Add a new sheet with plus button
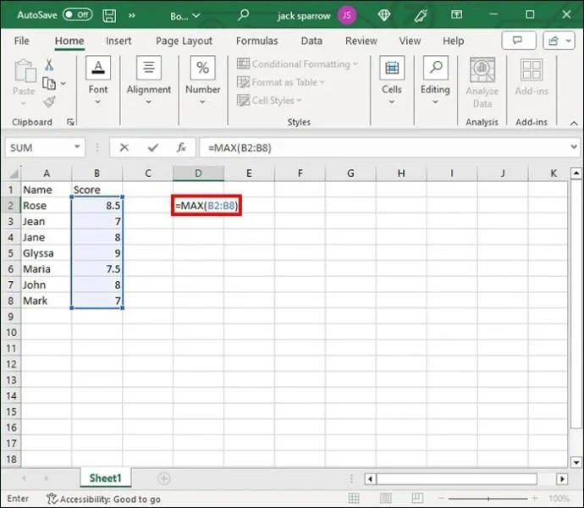 (164, 478)
